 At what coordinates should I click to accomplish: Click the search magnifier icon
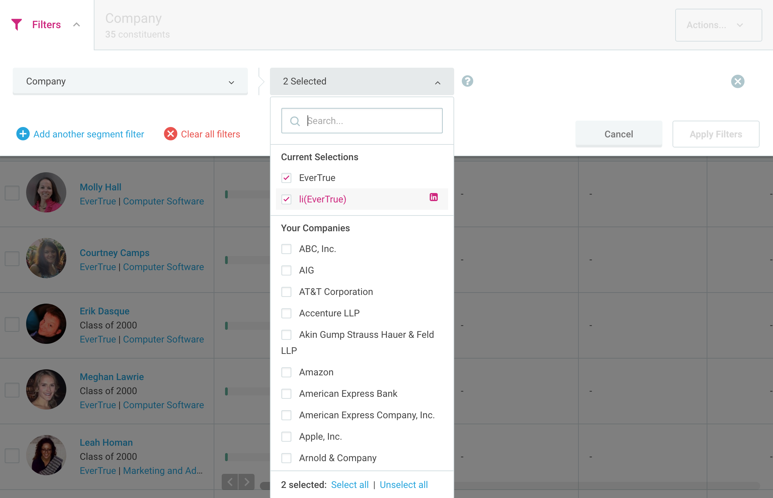[295, 121]
